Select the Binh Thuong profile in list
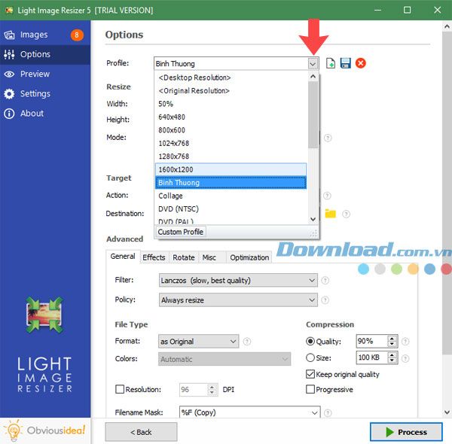The image size is (452, 444). pyautogui.click(x=231, y=183)
